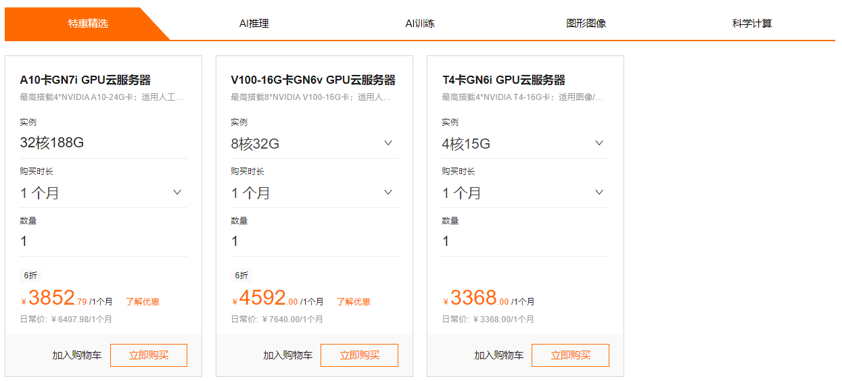Add T4 GN6i server to cart
Image resolution: width=842 pixels, height=381 pixels.
click(499, 355)
